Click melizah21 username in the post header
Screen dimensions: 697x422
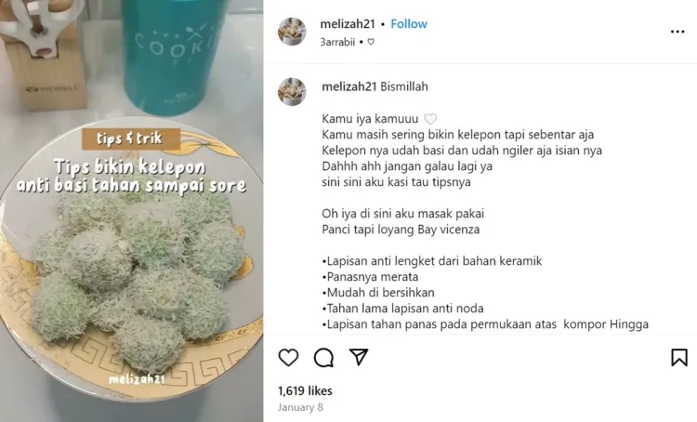[x=348, y=24]
